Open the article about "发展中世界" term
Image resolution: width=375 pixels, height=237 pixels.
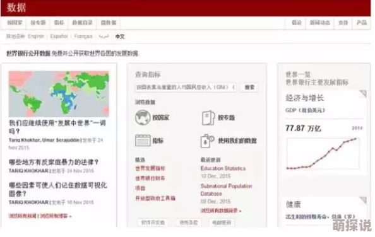pyautogui.click(x=57, y=127)
